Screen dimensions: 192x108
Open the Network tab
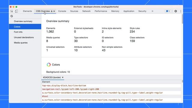[x=86, y=11]
